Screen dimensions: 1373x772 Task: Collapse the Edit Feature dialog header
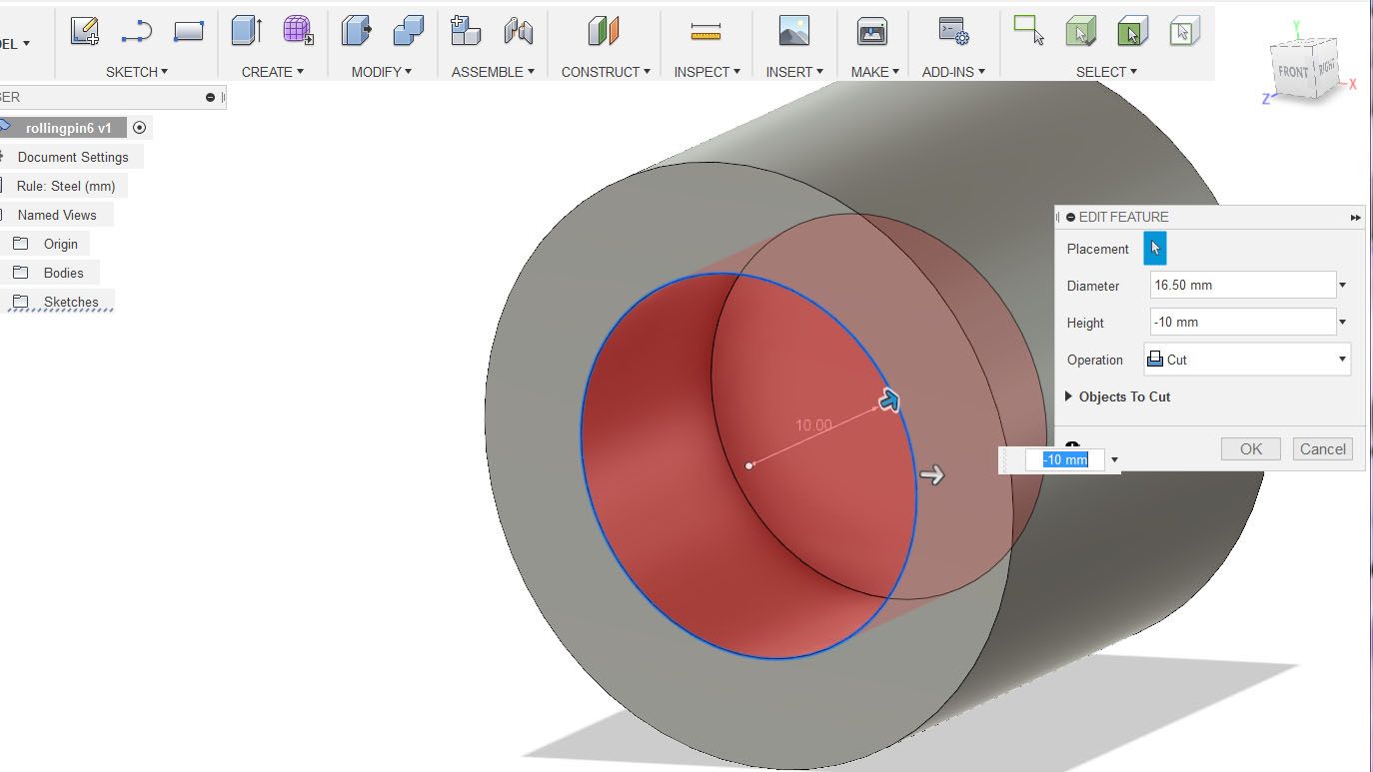(1071, 217)
